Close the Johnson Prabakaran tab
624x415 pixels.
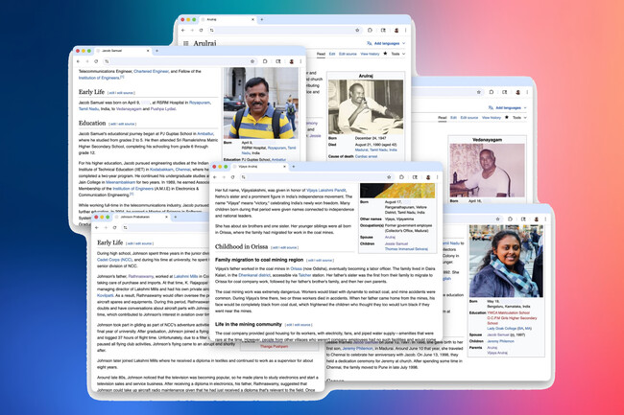pyautogui.click(x=166, y=218)
